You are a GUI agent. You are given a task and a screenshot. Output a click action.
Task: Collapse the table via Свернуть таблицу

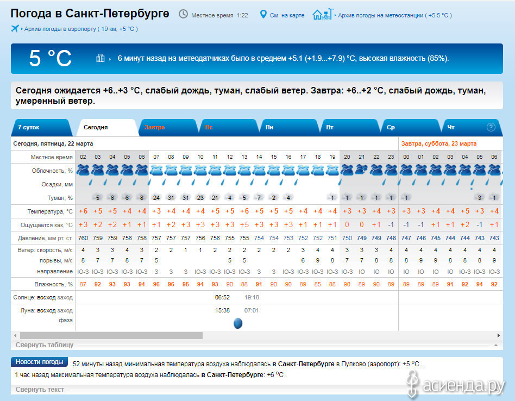(45, 345)
